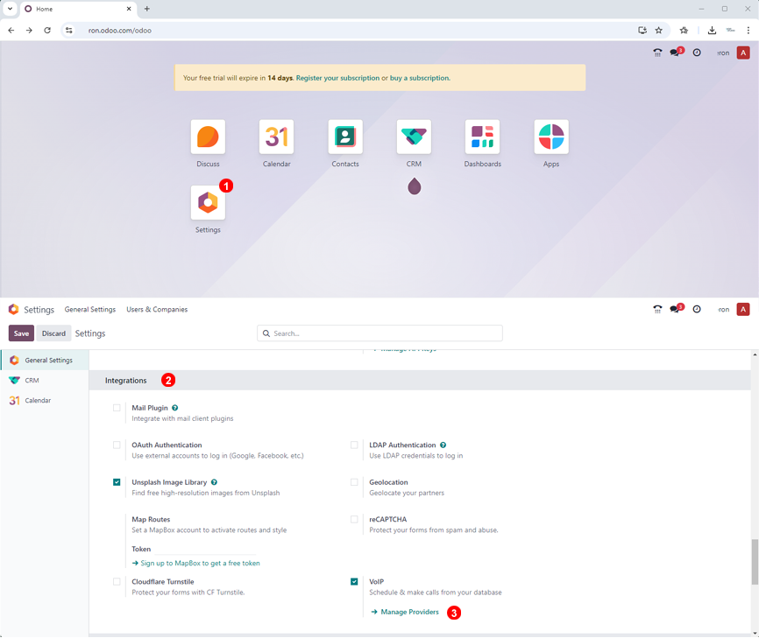759x638 pixels.
Task: Enable the Mail Plugin integration
Action: [117, 407]
